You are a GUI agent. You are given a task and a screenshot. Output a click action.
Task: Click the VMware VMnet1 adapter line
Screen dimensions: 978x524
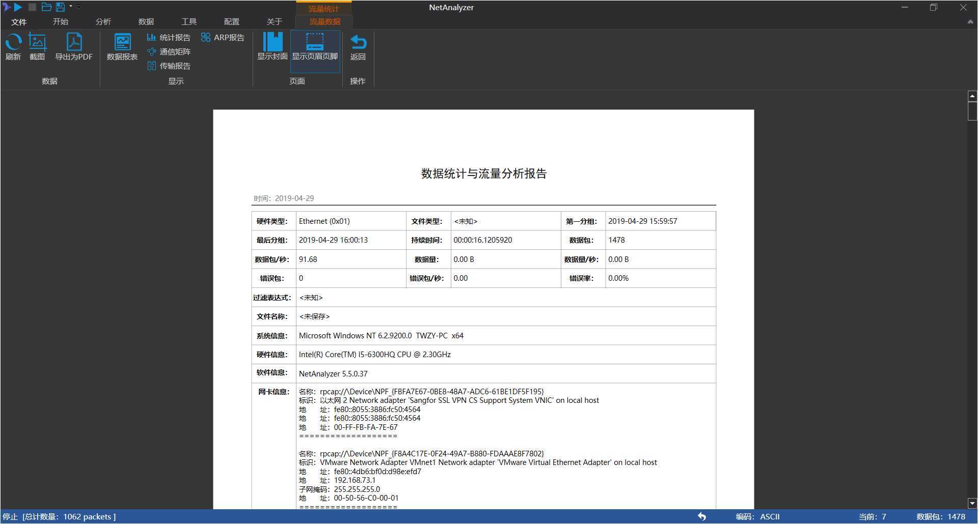478,462
